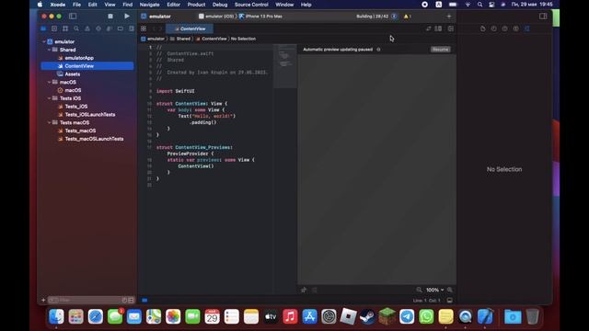Screen dimensions: 589x331
Task: Select ContentView file in navigator
Action: 87,66
